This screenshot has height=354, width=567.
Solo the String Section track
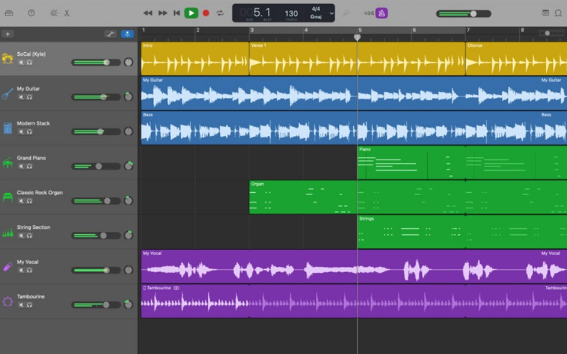pos(30,235)
